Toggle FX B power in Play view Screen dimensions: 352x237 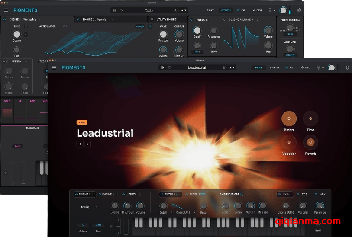pos(298,194)
